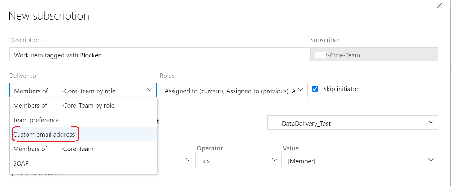The image size is (451, 186).
Task: Uncheck the Skip initiator checkbox
Action: coord(315,89)
